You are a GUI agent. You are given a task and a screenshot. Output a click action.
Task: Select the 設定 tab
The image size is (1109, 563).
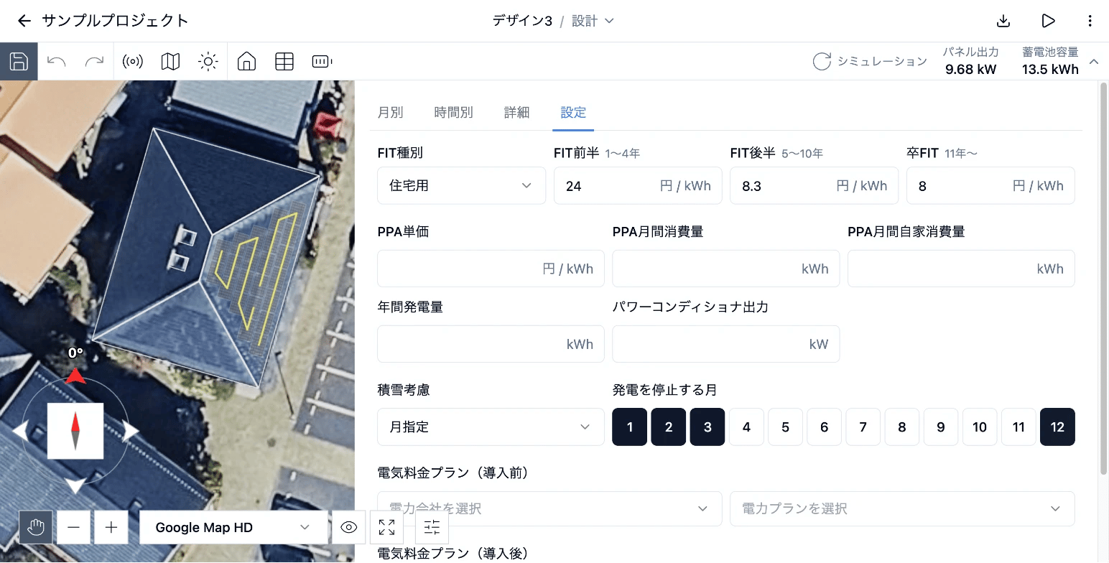[x=573, y=112]
